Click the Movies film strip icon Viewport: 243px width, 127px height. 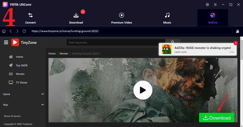pos(11,74)
